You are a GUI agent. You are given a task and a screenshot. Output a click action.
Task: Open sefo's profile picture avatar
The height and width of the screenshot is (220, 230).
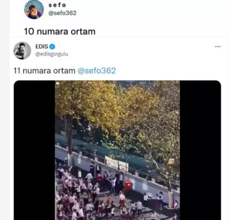click(x=34, y=9)
